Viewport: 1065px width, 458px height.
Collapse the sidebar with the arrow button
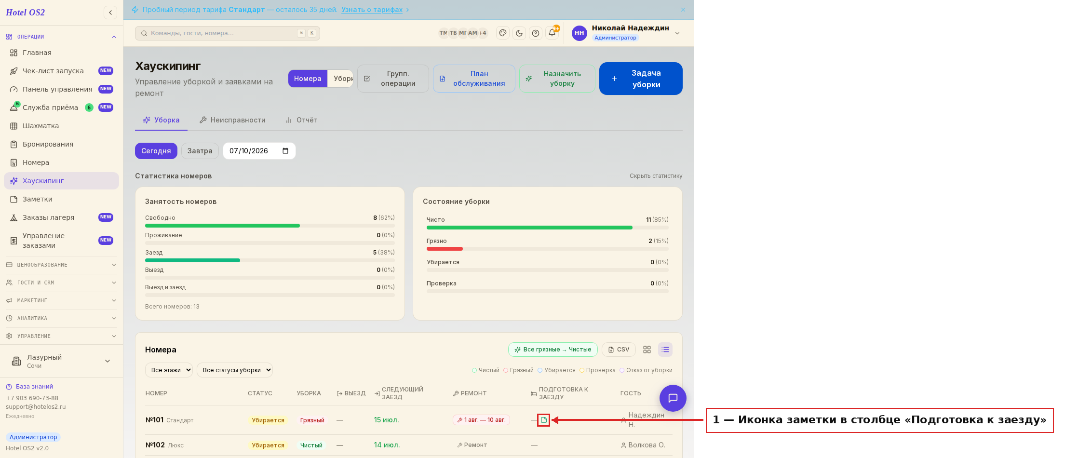click(x=110, y=13)
